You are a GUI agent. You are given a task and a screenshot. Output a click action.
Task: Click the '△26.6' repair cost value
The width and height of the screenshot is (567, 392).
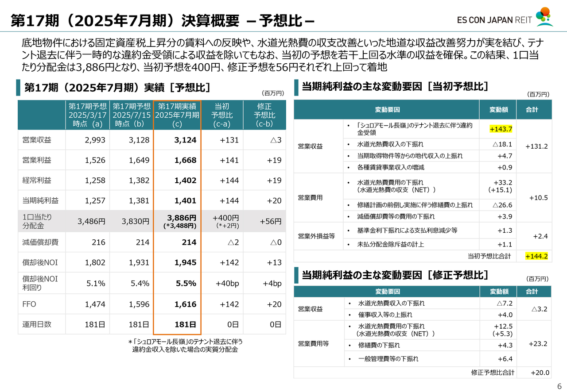[x=502, y=205]
